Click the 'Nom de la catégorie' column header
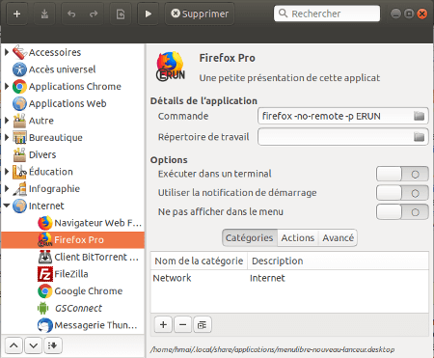The image size is (434, 358). tap(199, 261)
